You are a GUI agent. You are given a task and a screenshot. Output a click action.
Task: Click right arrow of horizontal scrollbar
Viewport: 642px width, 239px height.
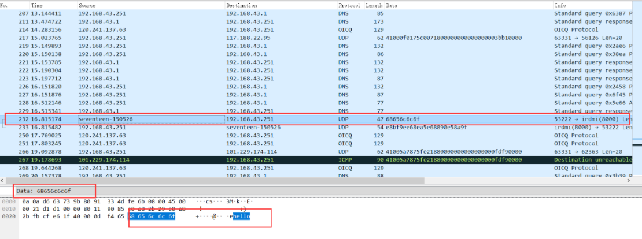[629, 181]
